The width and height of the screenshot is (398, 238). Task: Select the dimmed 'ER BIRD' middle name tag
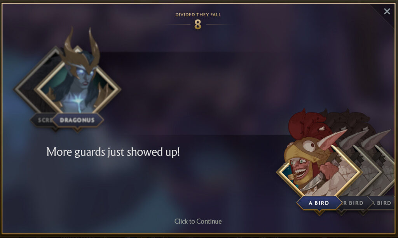point(354,203)
